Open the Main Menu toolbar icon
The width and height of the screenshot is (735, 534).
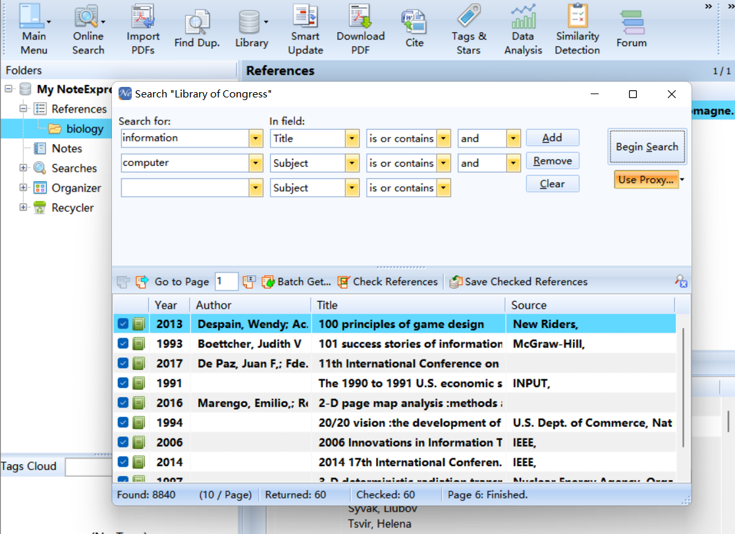pyautogui.click(x=34, y=29)
